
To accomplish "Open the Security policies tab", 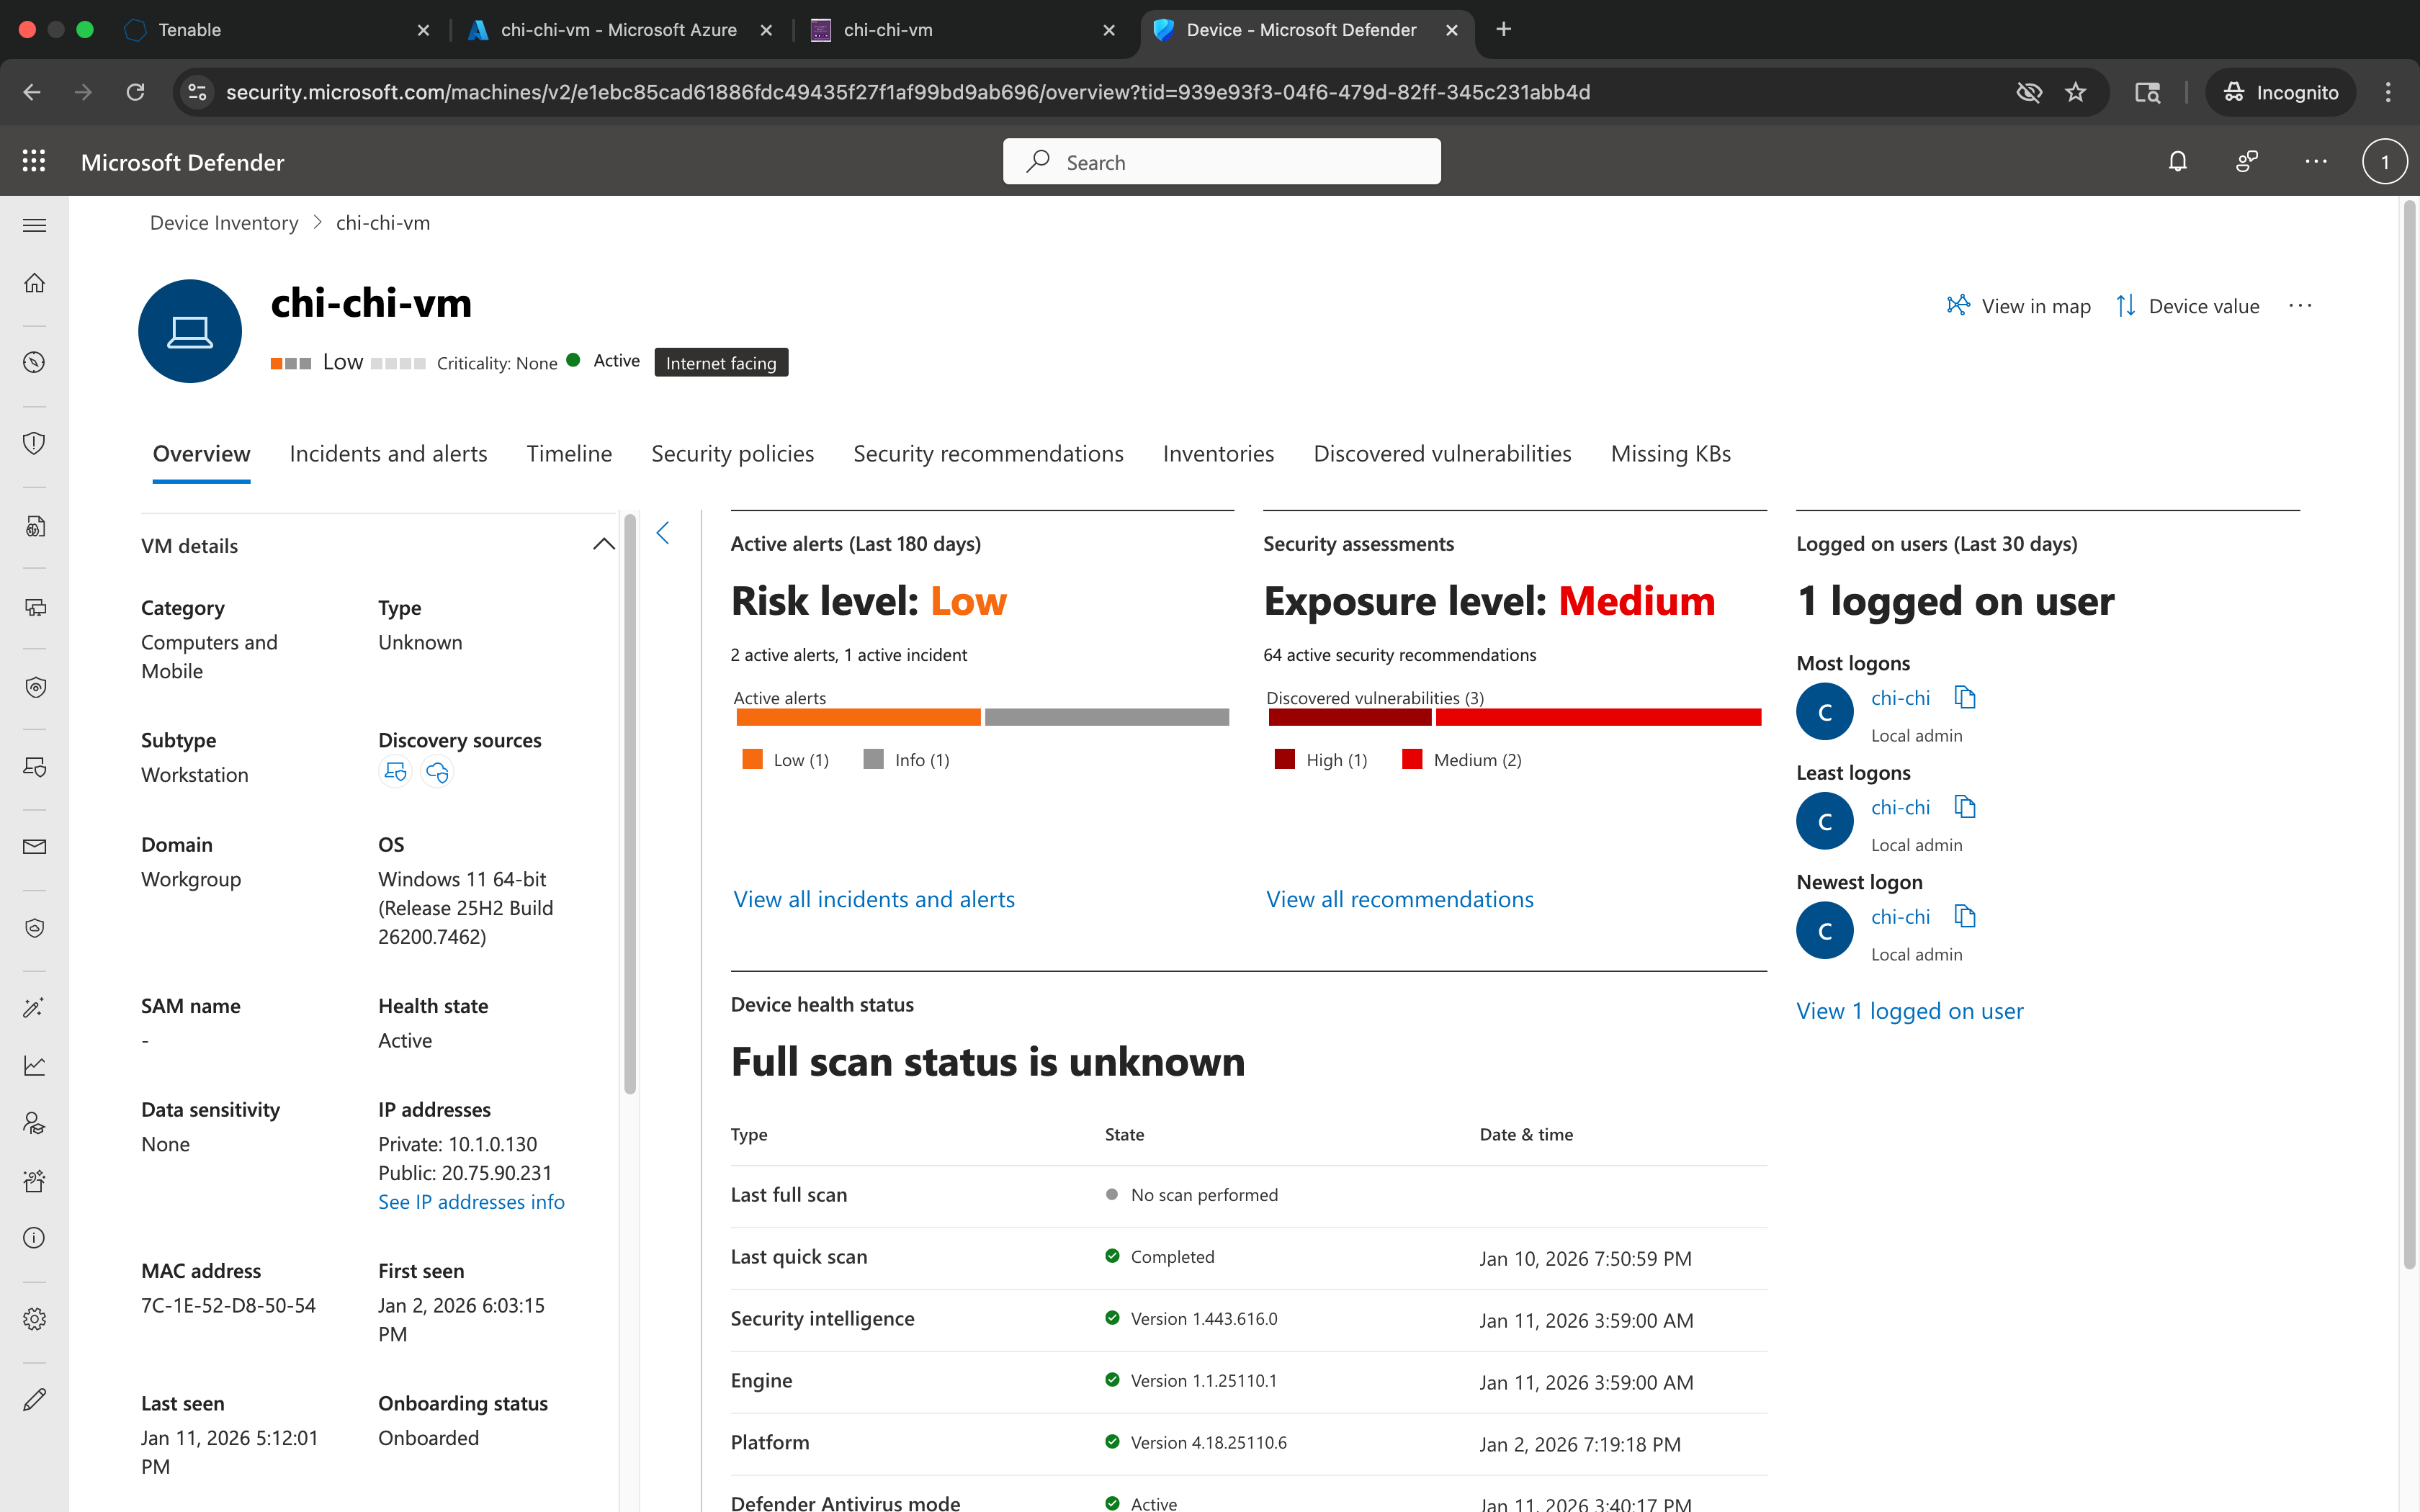I will 732,454.
